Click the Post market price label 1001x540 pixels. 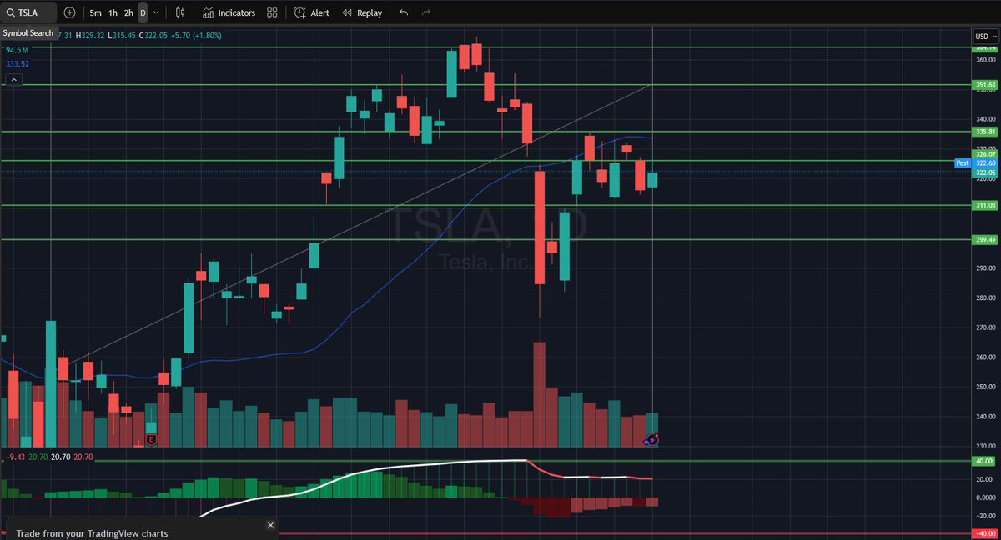(x=962, y=163)
